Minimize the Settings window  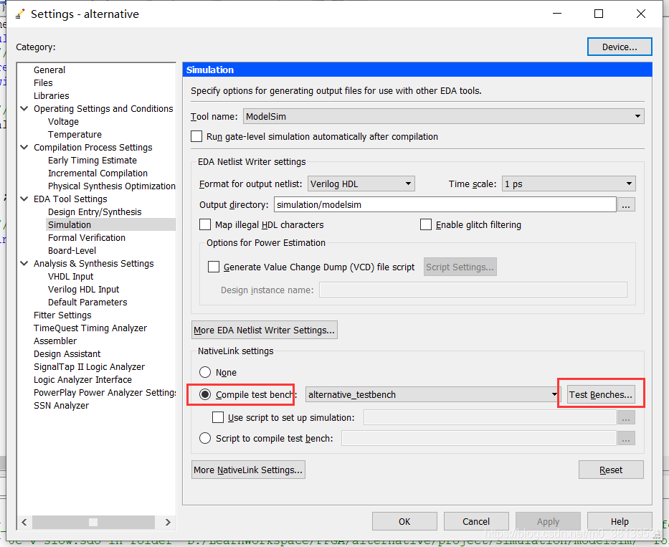coord(557,14)
